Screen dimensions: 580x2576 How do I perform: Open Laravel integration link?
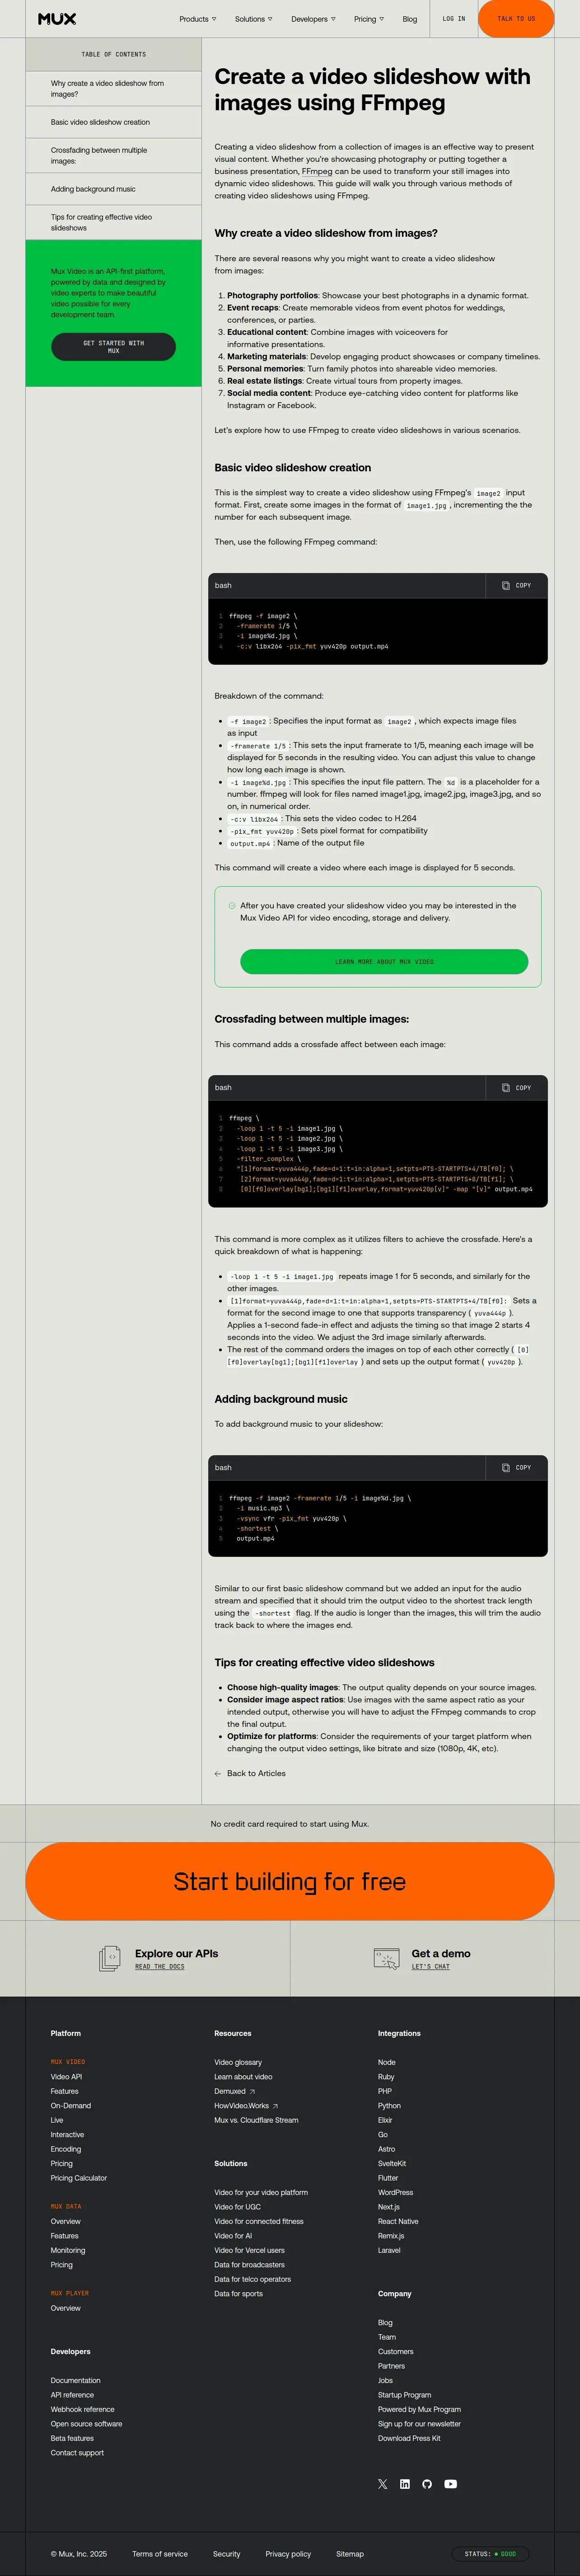coord(389,2250)
